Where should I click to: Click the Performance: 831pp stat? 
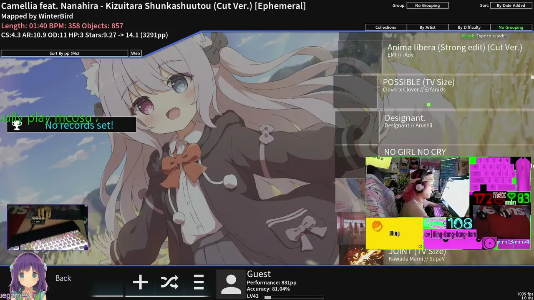[272, 282]
